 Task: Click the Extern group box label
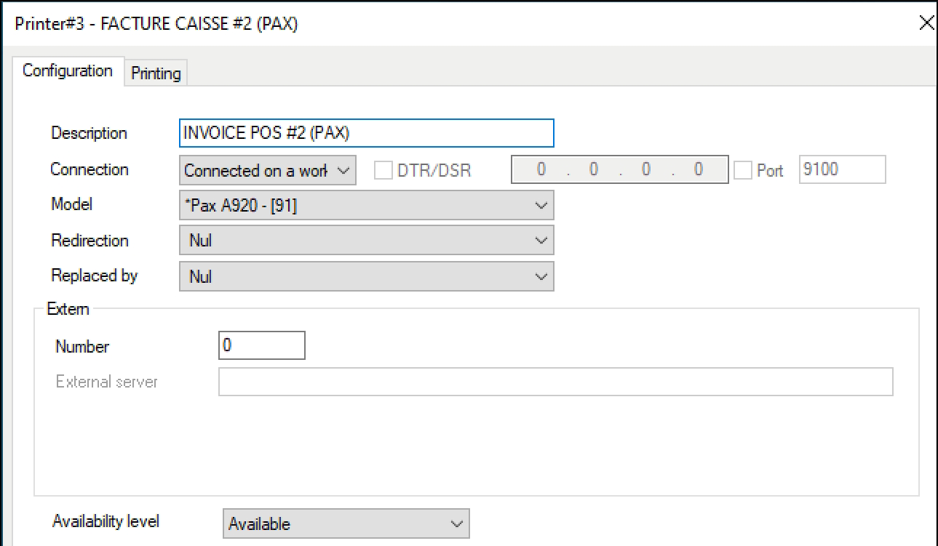pyautogui.click(x=68, y=309)
